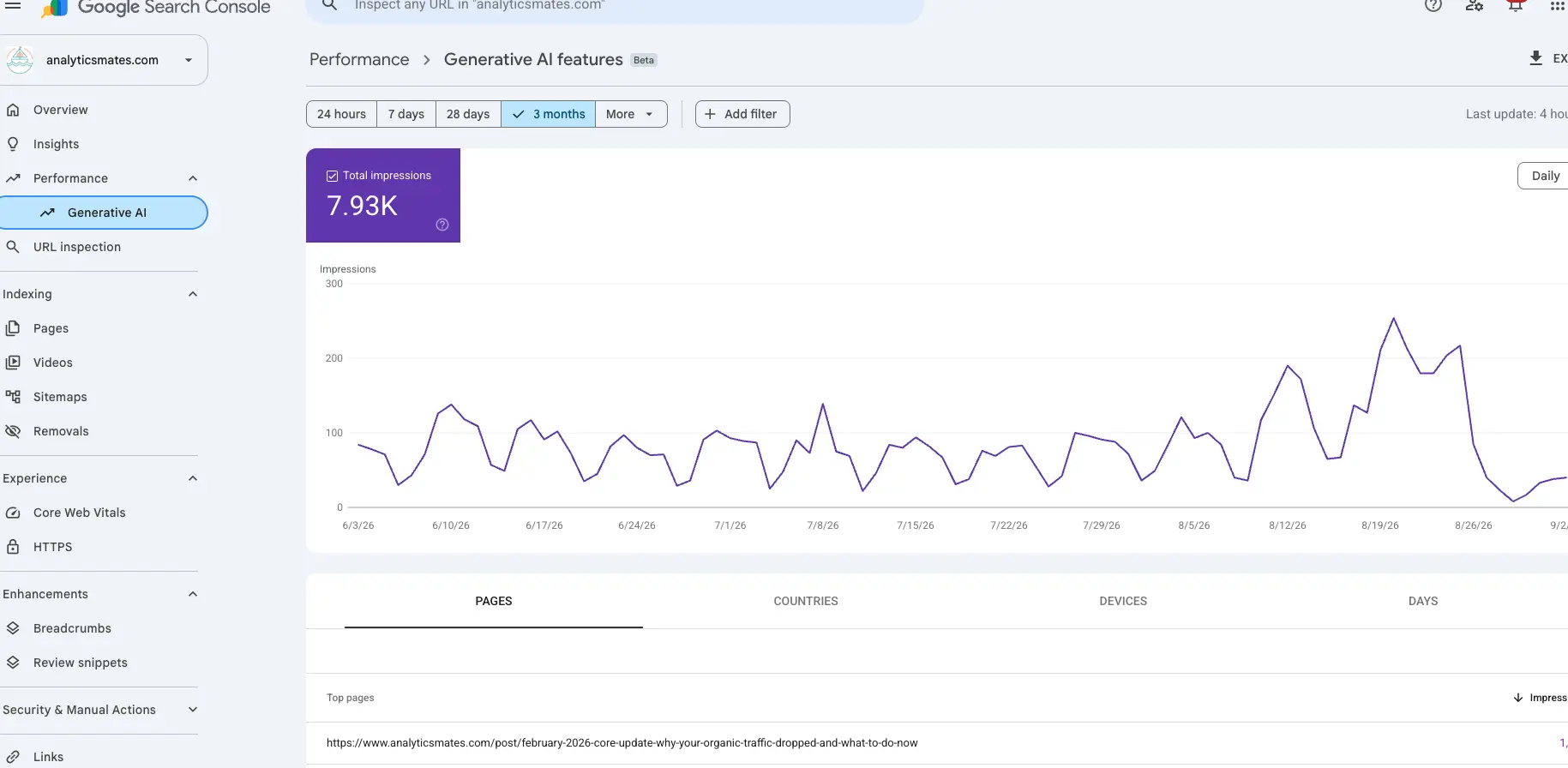Open the help question mark icon
The width and height of the screenshot is (1568, 768).
coord(1433,5)
